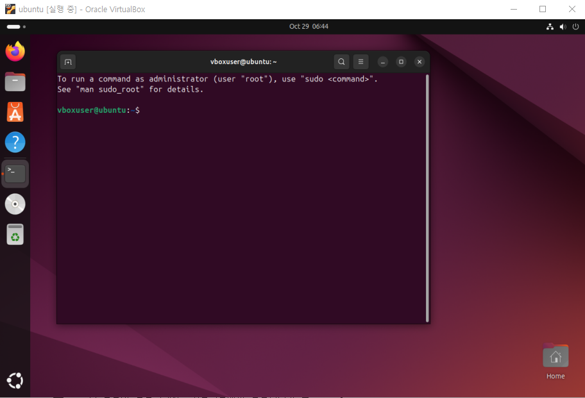Close the vboxuser terminal window
Image resolution: width=585 pixels, height=398 pixels.
[x=420, y=62]
